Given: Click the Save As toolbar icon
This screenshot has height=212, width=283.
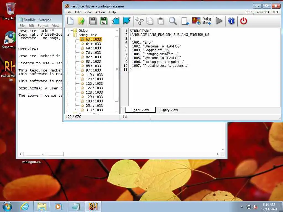Looking at the screenshot, I should pyautogui.click(x=104, y=21).
